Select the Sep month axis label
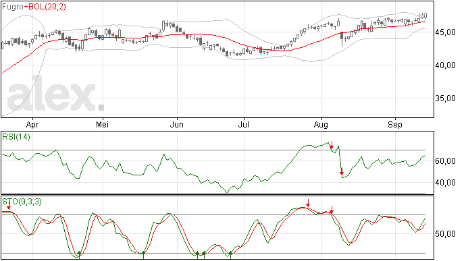466x261 pixels. (394, 125)
